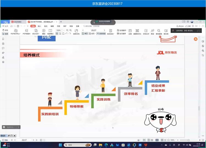This screenshot has width=206, height=148.
Task: Click the 旋转文档 rotate document icon
Action: click(x=76, y=30)
